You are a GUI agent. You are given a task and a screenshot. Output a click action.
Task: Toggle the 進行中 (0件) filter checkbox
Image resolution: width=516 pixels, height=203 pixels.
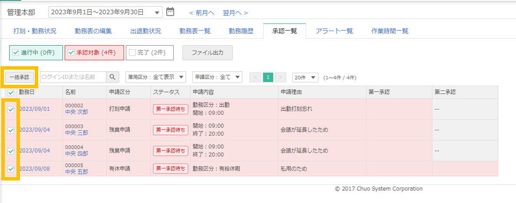[x=16, y=53]
